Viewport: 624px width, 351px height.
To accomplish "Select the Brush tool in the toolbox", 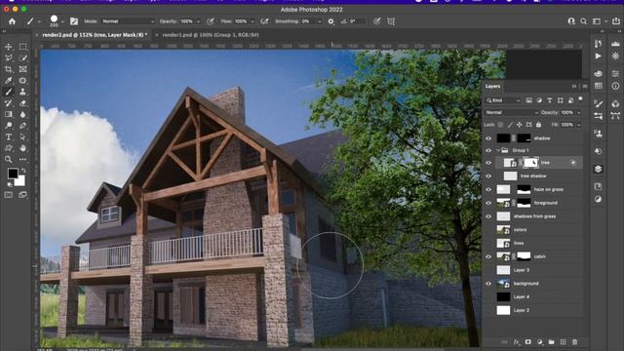I will (9, 92).
